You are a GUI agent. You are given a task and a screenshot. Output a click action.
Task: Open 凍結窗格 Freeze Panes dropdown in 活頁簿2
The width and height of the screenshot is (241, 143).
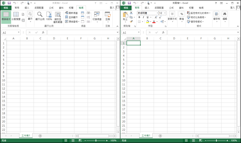coord(72,22)
